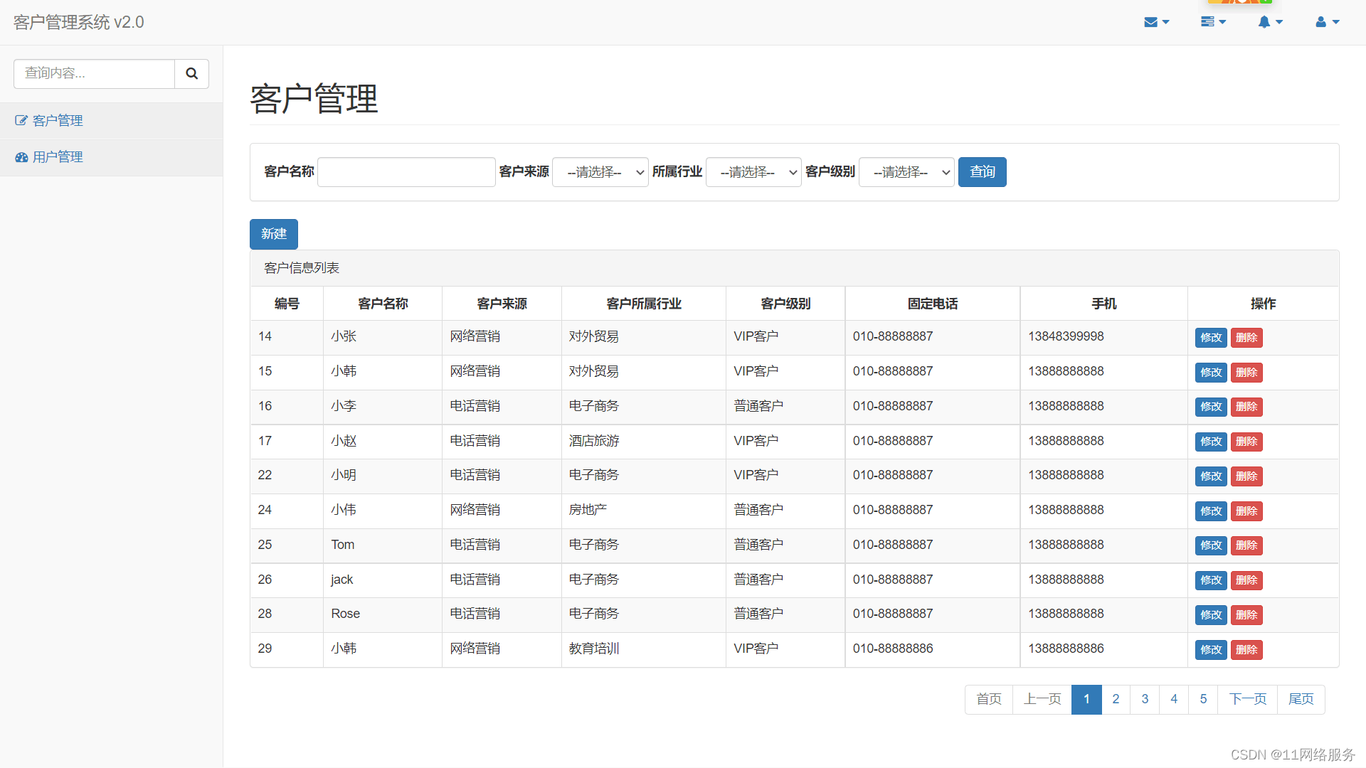
Task: Click 下一页 pagination link
Action: point(1247,699)
